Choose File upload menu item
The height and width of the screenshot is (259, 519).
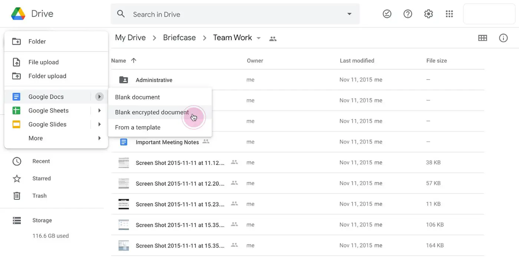[x=56, y=62]
